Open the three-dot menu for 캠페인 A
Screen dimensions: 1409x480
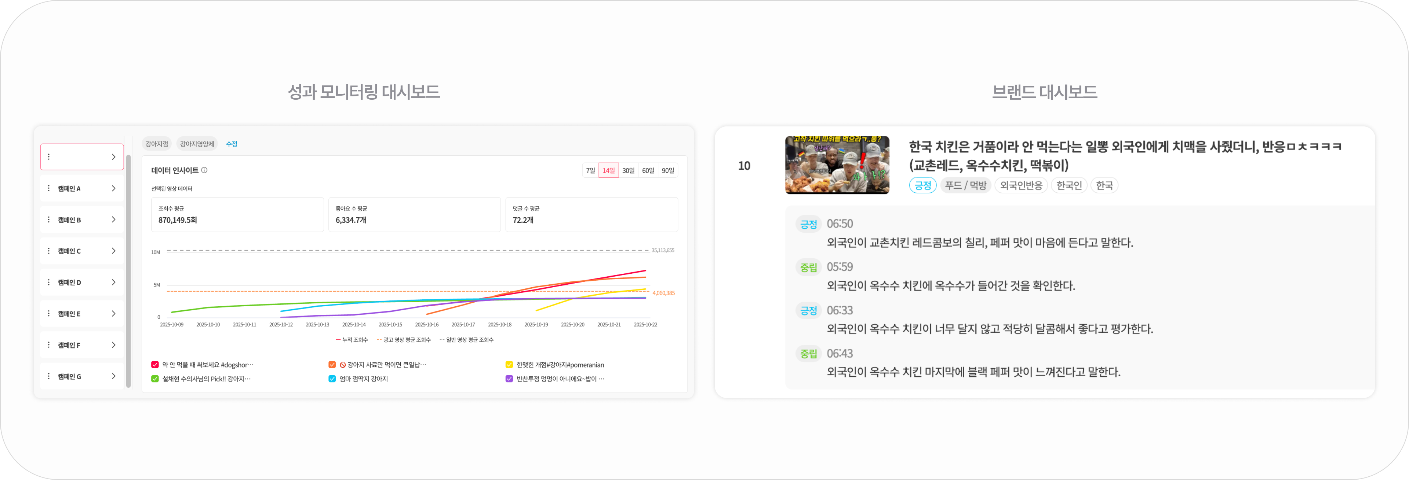tap(49, 188)
